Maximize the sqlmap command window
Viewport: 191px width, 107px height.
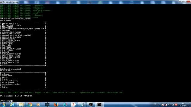185,2
